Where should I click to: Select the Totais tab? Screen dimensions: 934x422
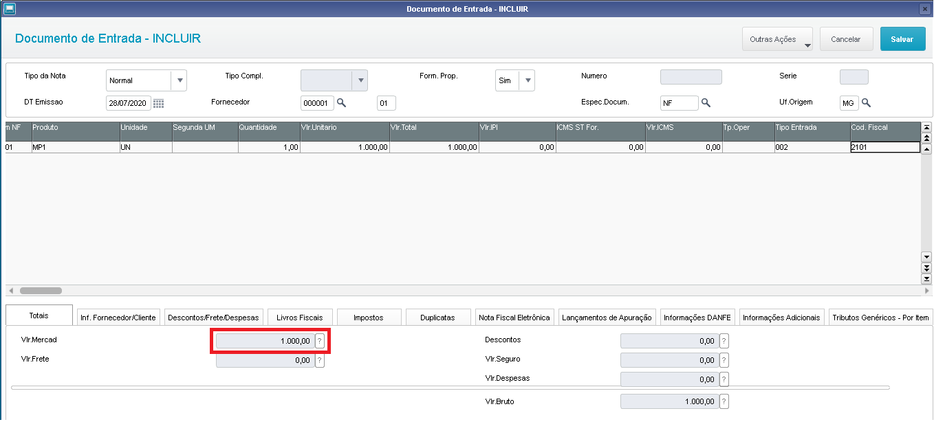click(x=39, y=315)
